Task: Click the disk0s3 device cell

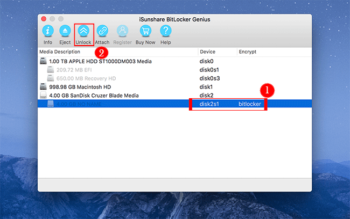Action: click(x=209, y=78)
